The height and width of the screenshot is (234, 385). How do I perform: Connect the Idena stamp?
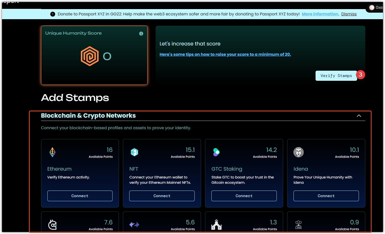pyautogui.click(x=326, y=196)
